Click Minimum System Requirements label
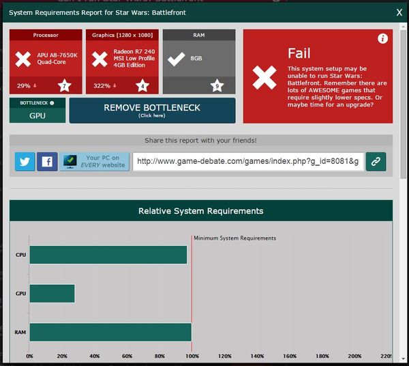 [x=234, y=238]
